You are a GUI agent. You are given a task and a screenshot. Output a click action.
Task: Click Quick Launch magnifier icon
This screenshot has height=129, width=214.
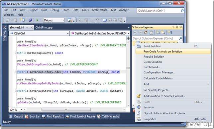point(182,11)
